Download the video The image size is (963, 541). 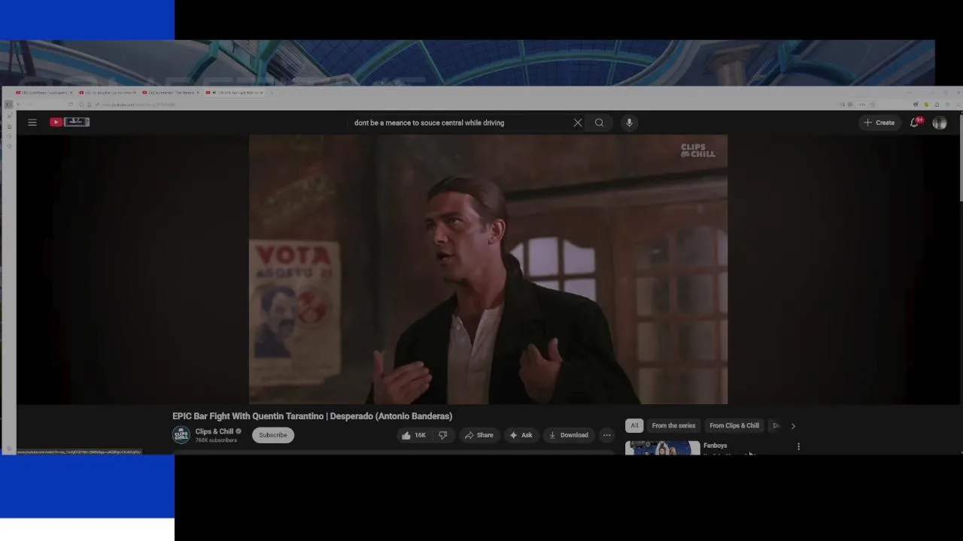(568, 435)
